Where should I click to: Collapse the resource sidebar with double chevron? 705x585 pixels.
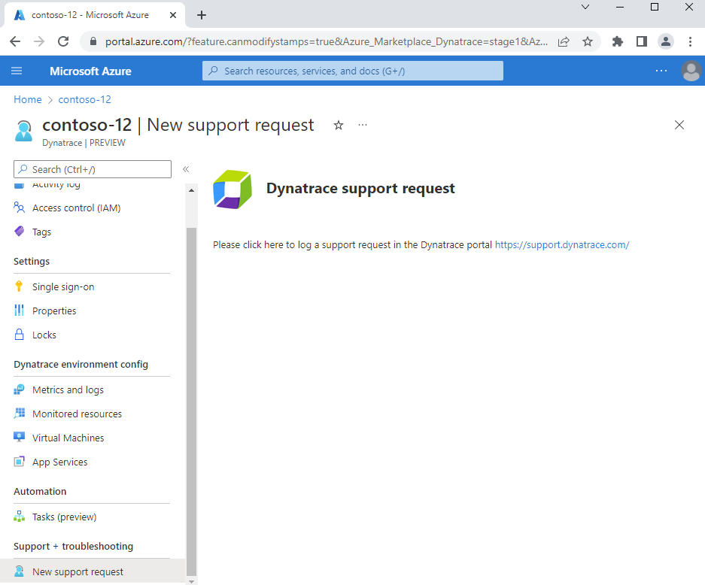click(x=186, y=169)
